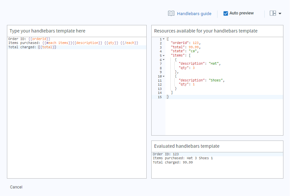Click {{#each items}} in the template

57,43
